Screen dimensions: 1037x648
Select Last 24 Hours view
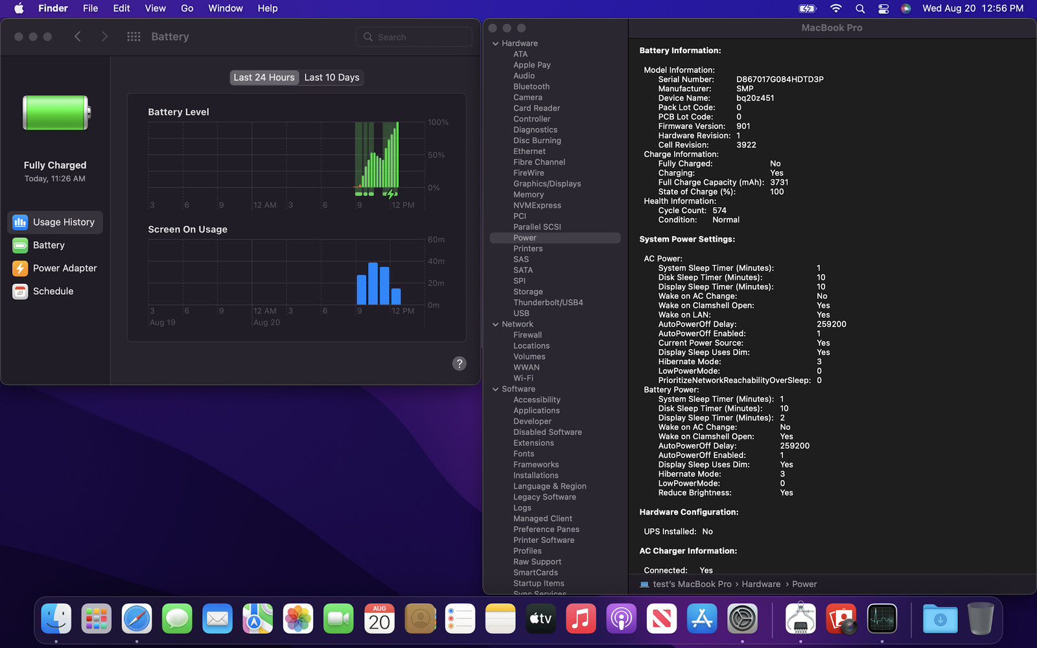[264, 78]
